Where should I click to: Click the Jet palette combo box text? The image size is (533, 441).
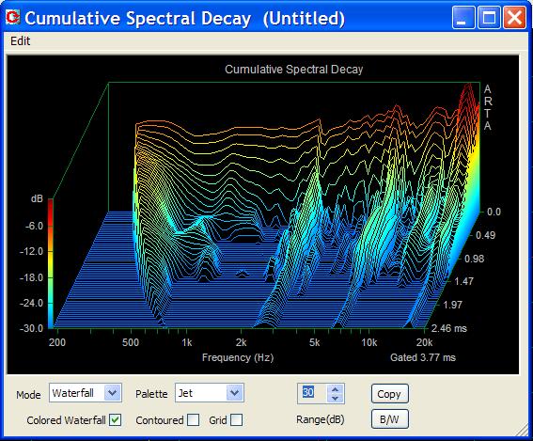coord(185,393)
